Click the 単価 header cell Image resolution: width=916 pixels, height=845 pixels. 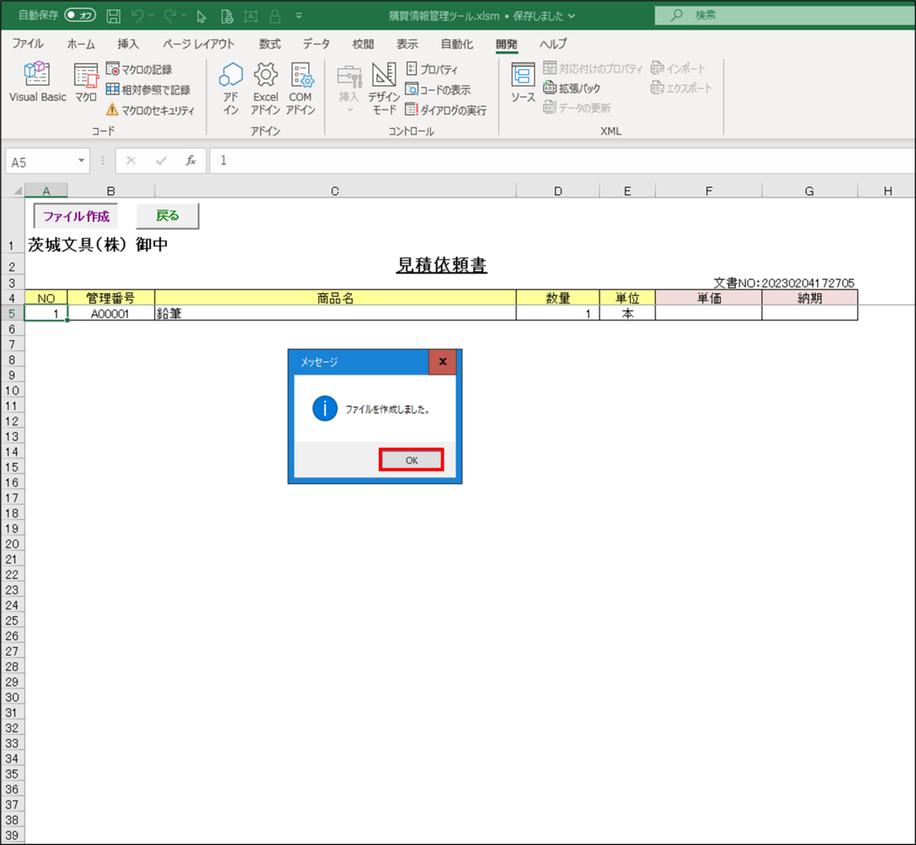pos(708,298)
